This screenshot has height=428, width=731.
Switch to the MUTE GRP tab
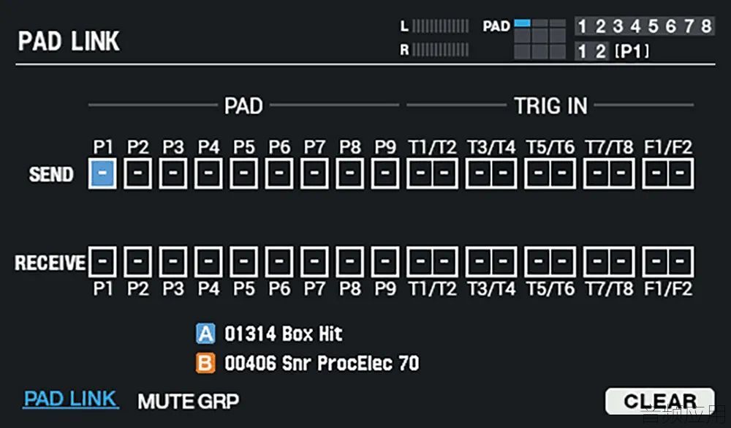pyautogui.click(x=189, y=401)
